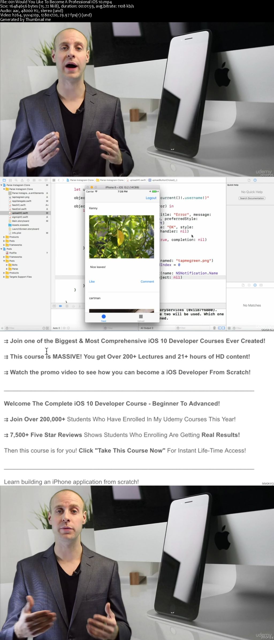Select tapmegreen.png in the navigator
The height and width of the screenshot is (640, 274).
25,197
